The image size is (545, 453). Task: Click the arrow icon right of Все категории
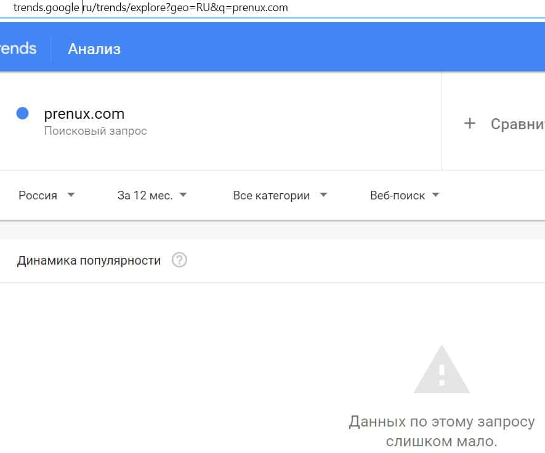(x=324, y=195)
